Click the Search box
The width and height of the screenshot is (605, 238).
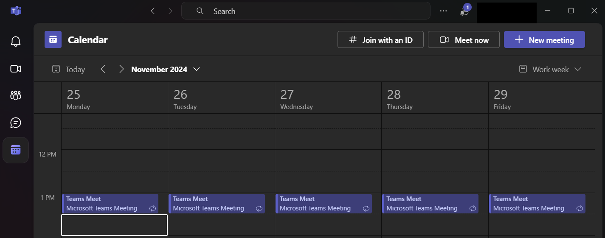306,11
